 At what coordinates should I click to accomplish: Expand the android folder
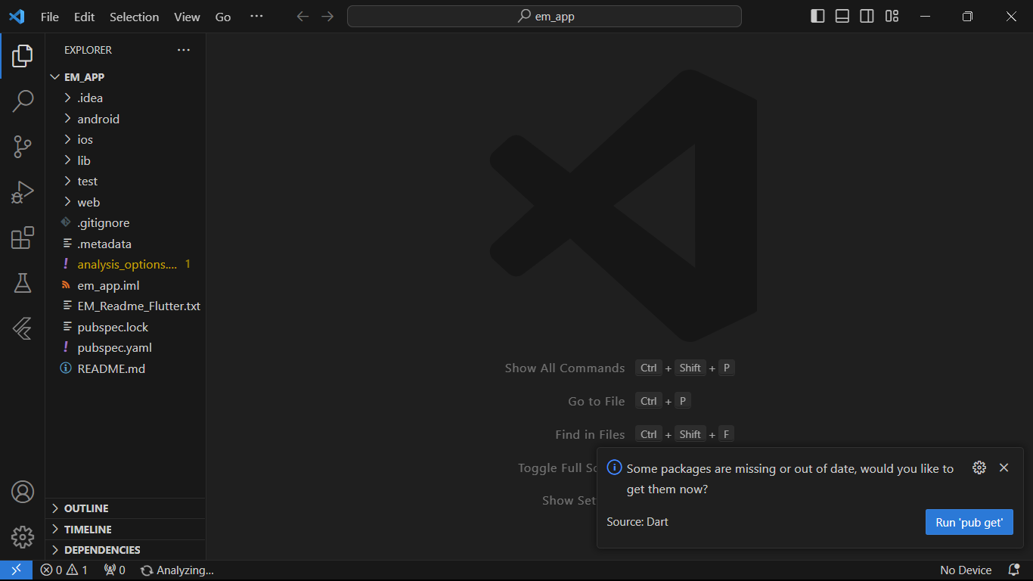(126, 119)
